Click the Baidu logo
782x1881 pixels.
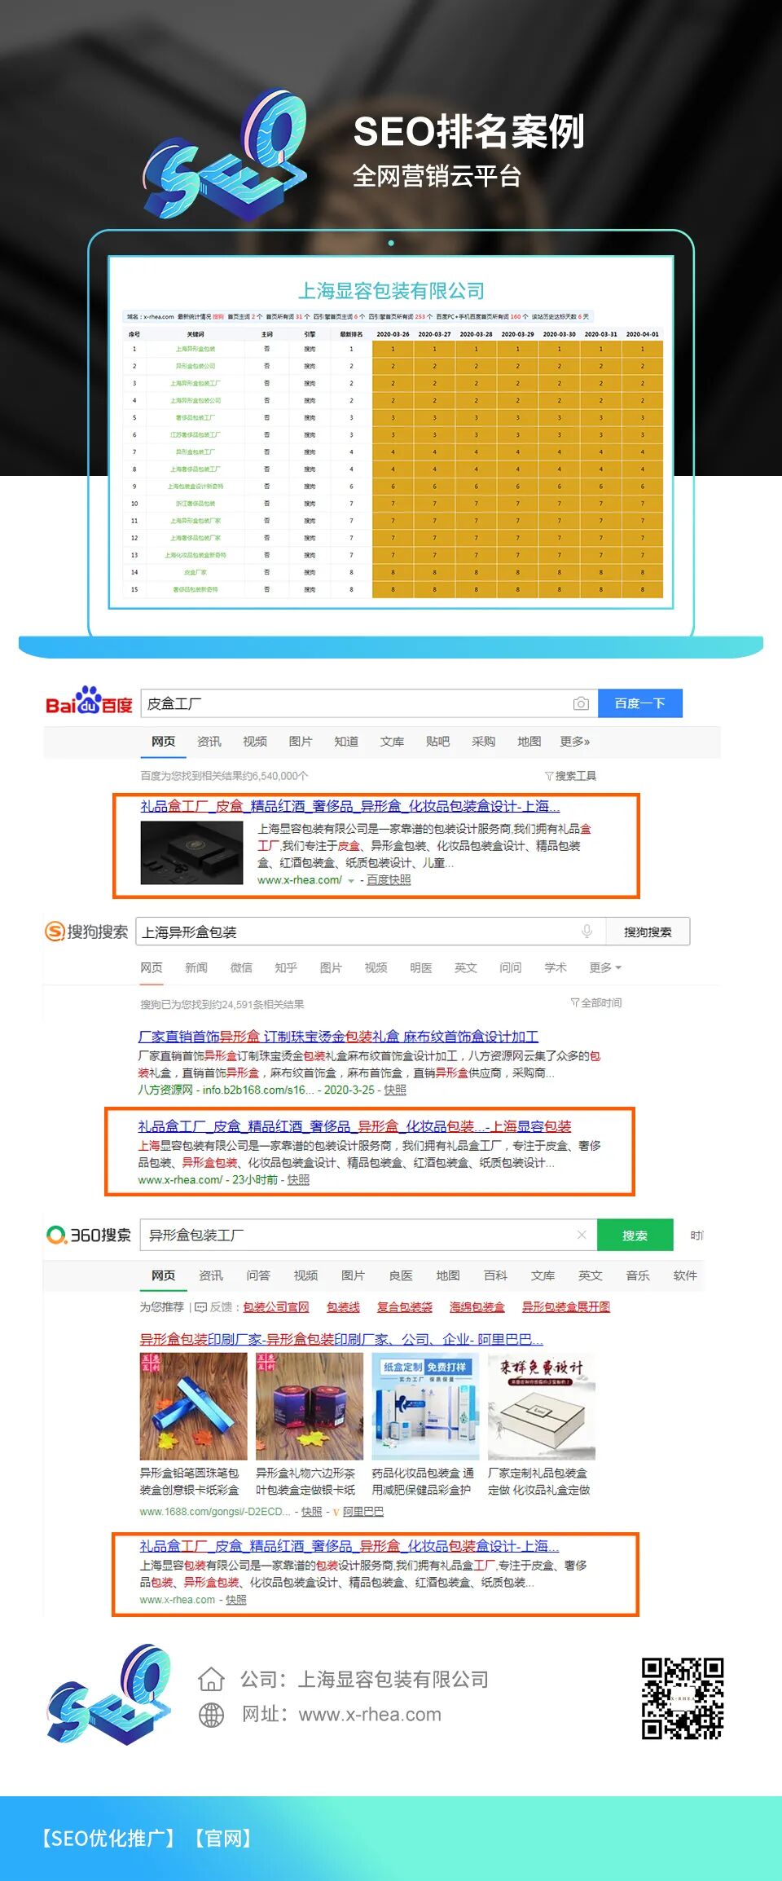click(89, 702)
